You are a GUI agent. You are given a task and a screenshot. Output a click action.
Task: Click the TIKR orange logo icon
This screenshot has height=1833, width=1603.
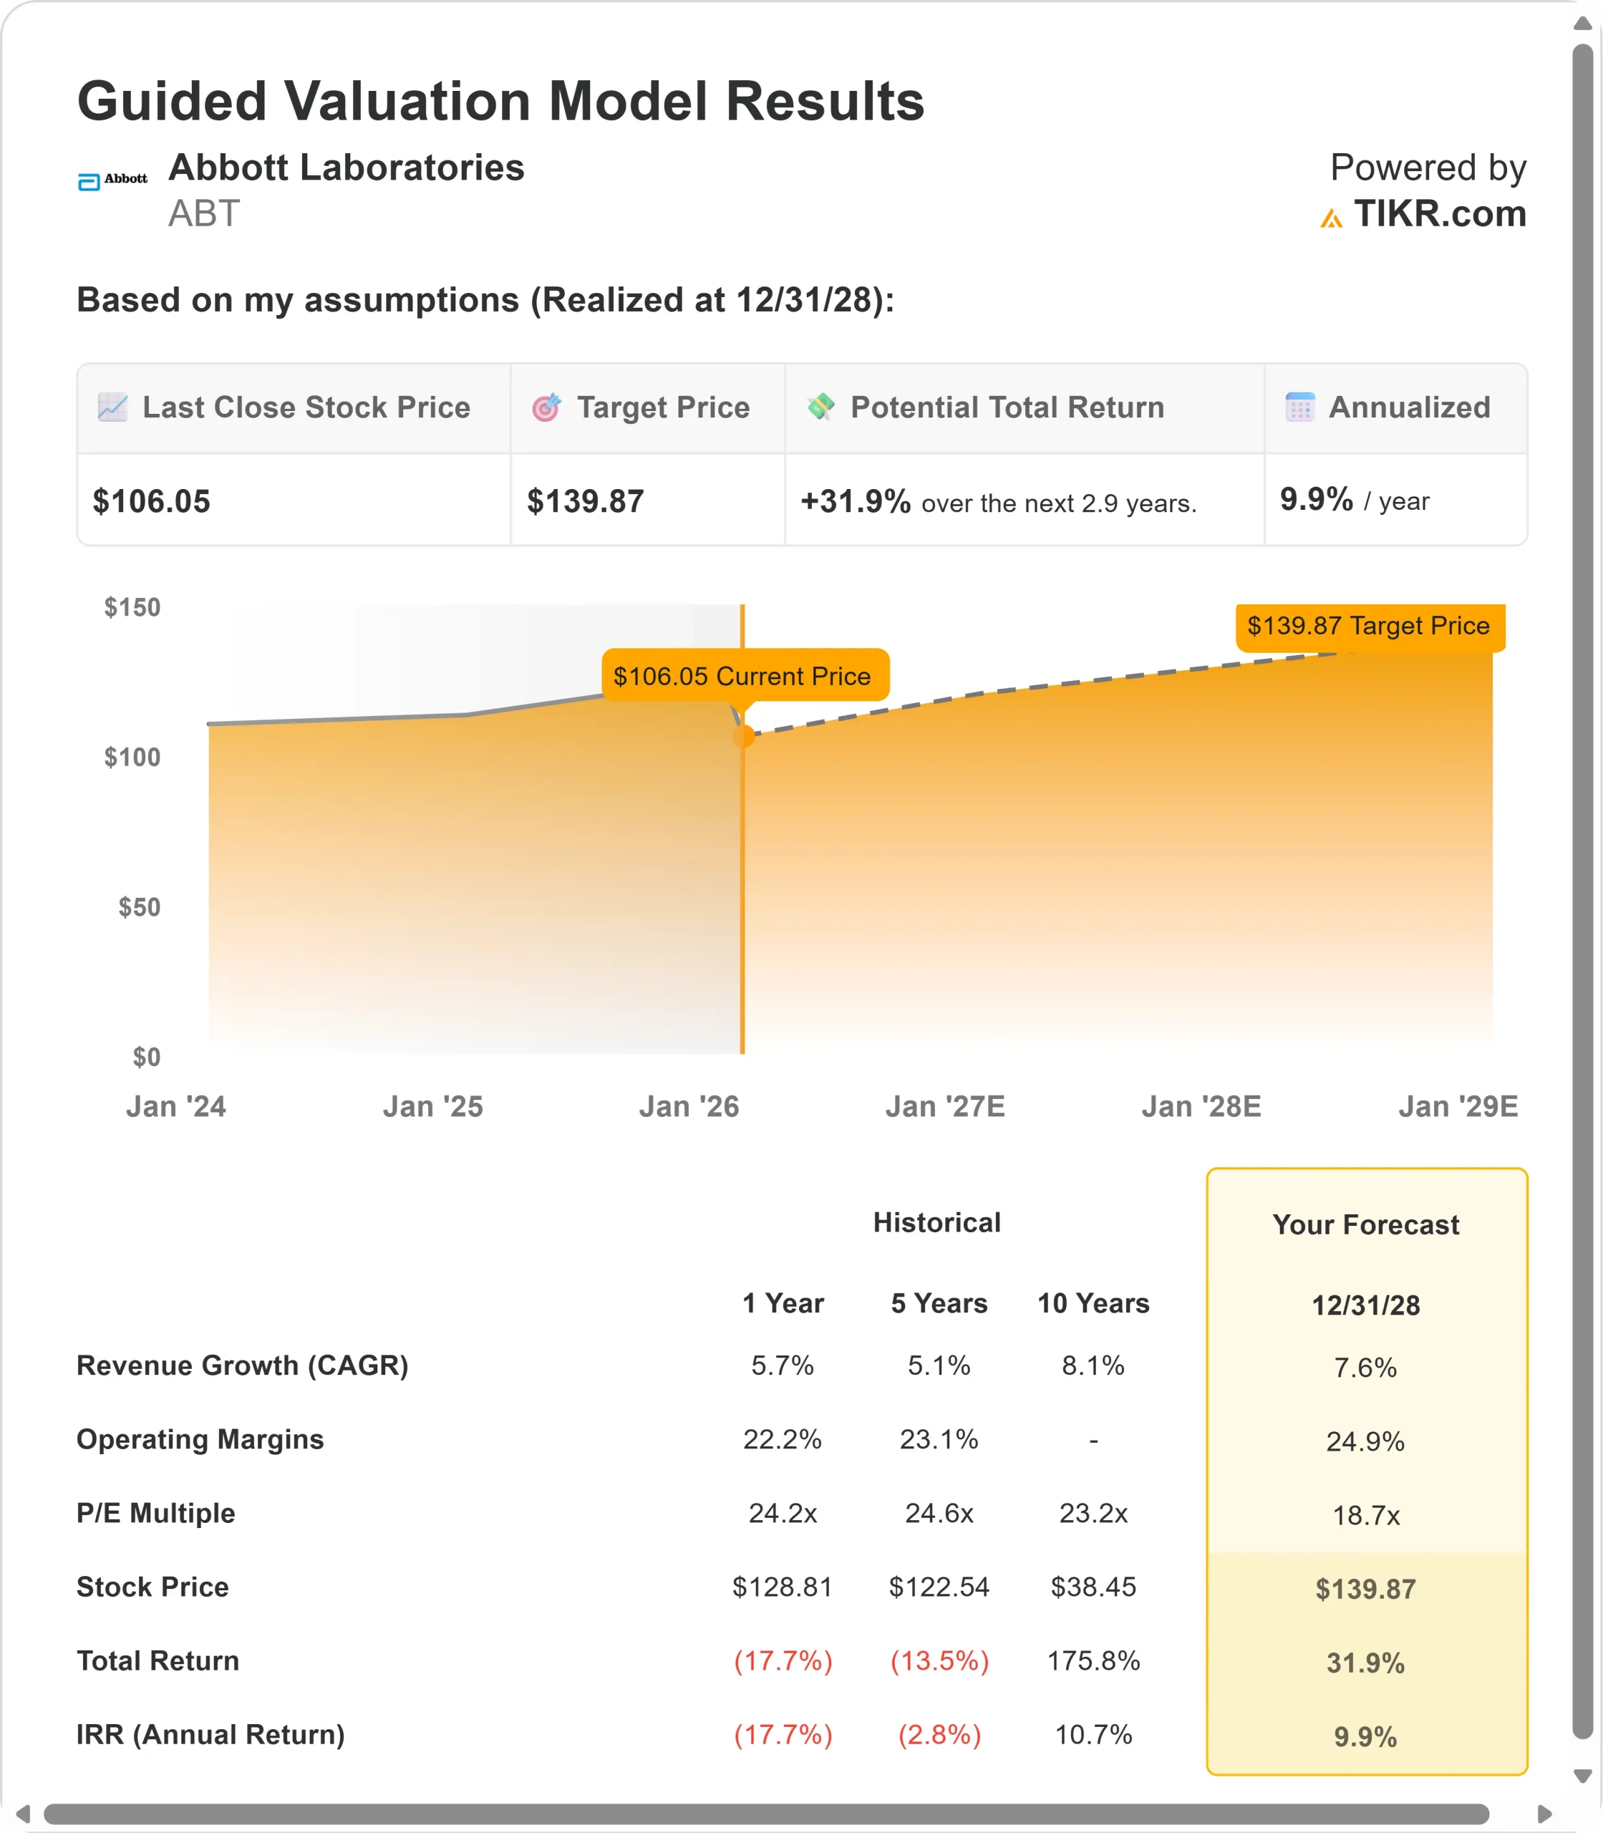pos(1331,218)
